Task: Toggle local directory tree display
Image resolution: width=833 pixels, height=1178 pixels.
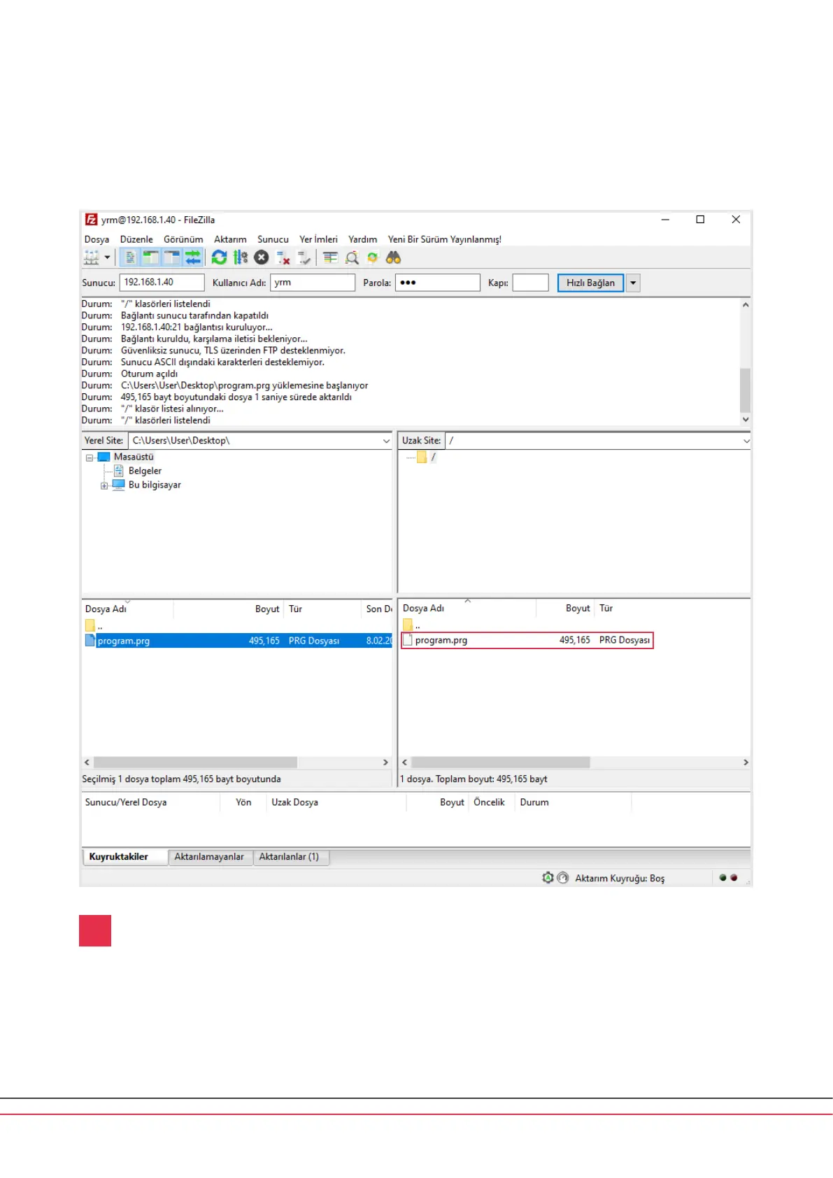Action: point(150,258)
